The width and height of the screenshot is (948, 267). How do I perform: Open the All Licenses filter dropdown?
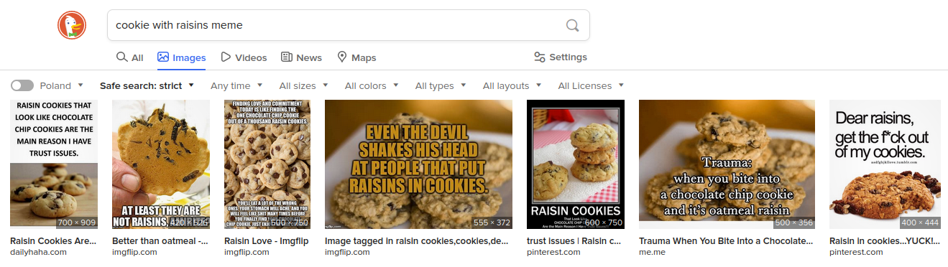[x=591, y=85]
